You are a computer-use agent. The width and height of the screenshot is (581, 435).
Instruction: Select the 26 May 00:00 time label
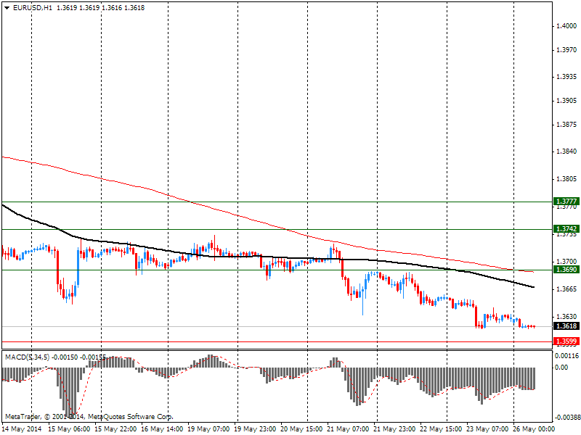click(x=534, y=429)
